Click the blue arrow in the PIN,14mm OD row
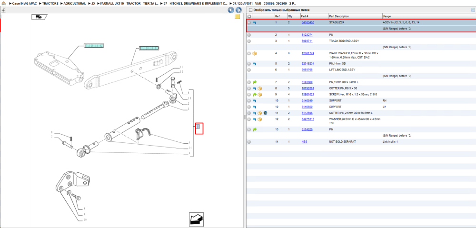The image size is (476, 228). (x=254, y=64)
